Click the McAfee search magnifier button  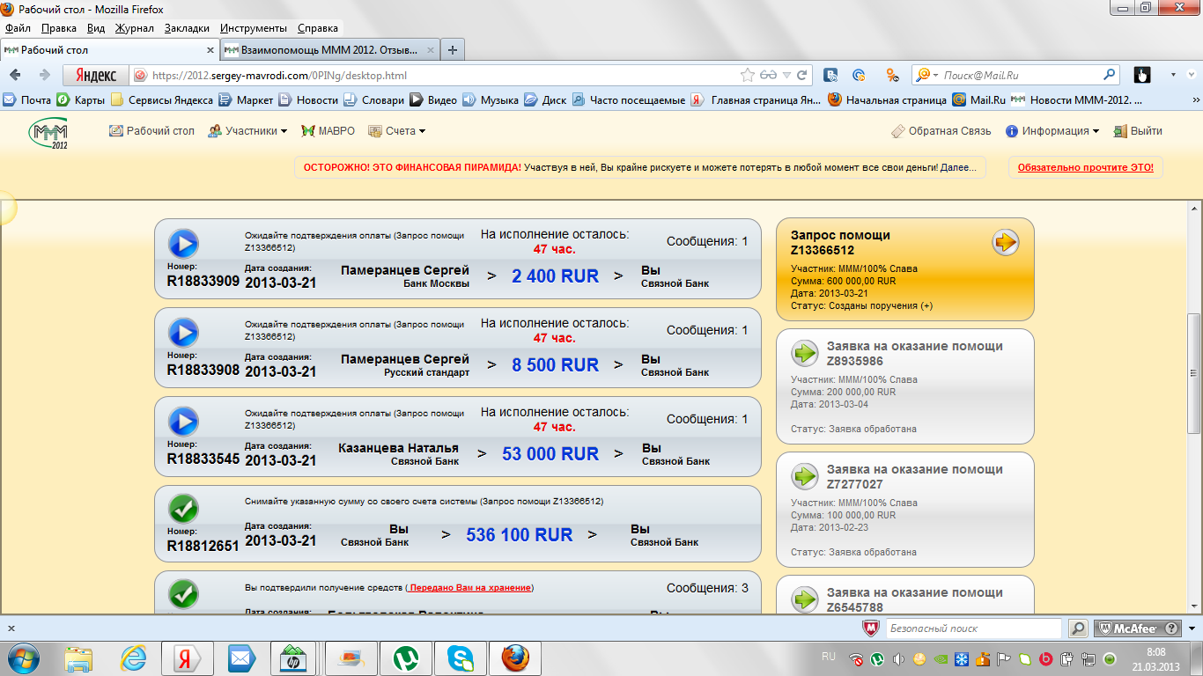tap(1078, 628)
